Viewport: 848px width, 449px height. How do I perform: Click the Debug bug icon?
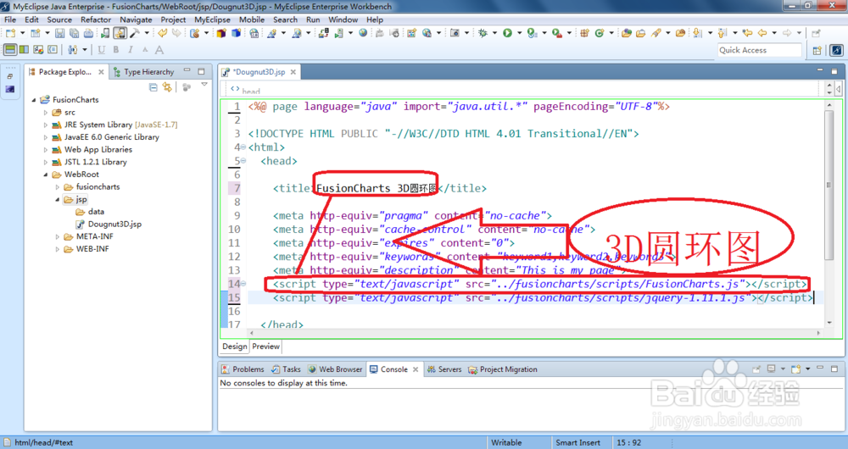[483, 34]
